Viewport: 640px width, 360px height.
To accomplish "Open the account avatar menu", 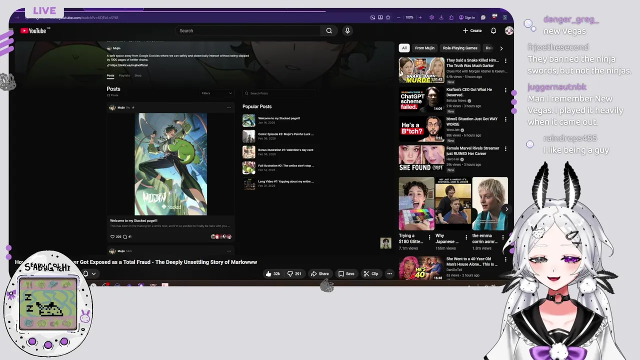I will (x=509, y=30).
